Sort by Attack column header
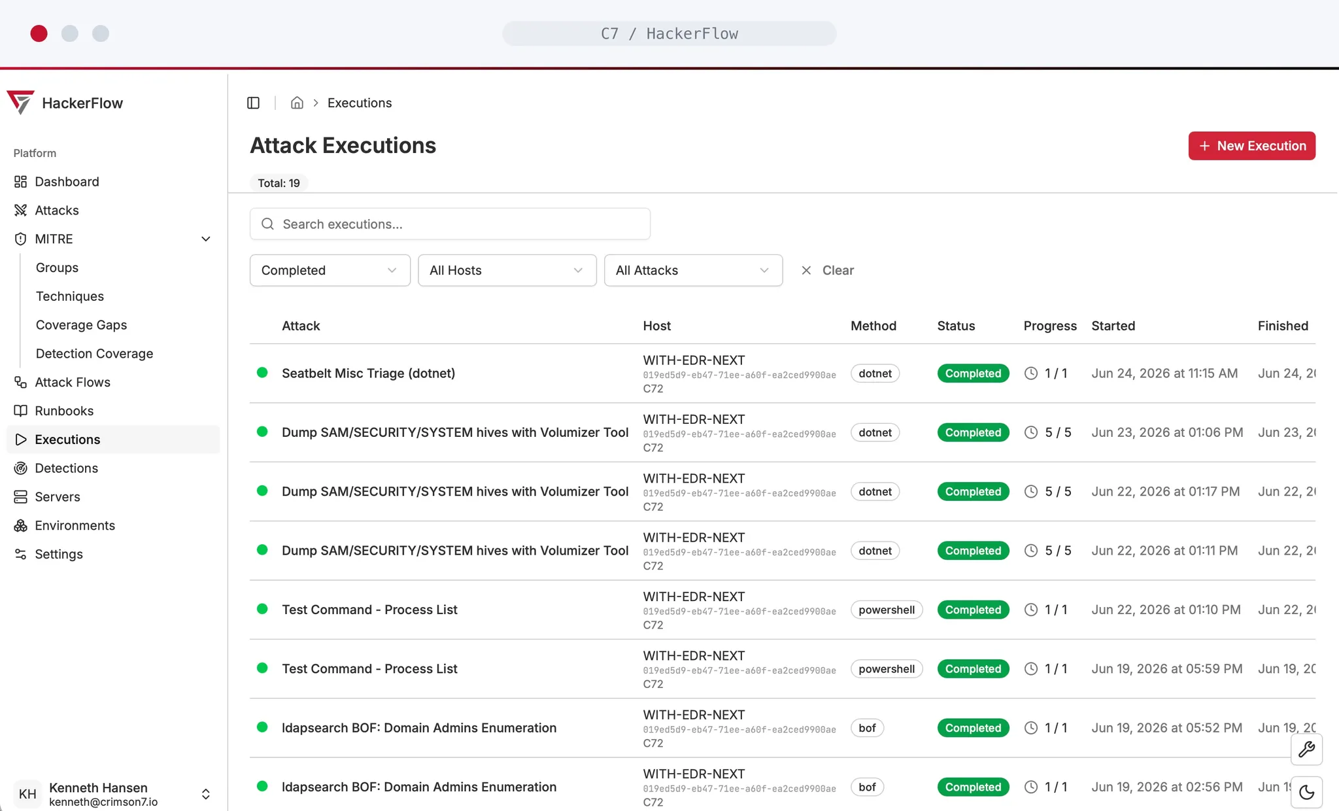1339x811 pixels. pos(301,326)
